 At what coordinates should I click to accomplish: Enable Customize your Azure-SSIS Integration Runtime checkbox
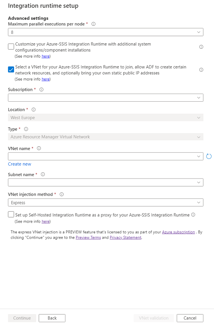coord(11,47)
